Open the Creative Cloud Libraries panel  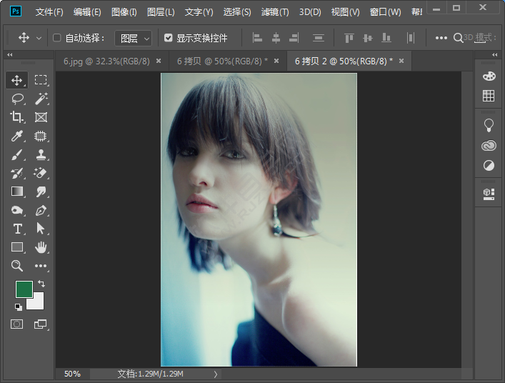(489, 146)
